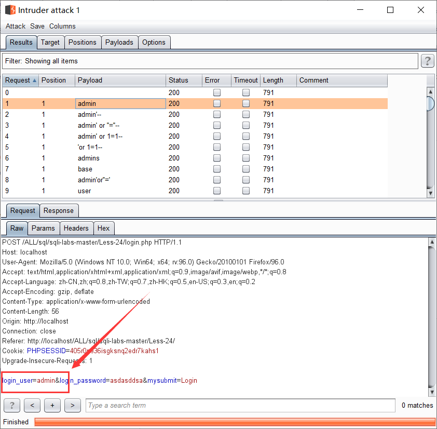Select the Results tab
The image size is (437, 429).
21,43
